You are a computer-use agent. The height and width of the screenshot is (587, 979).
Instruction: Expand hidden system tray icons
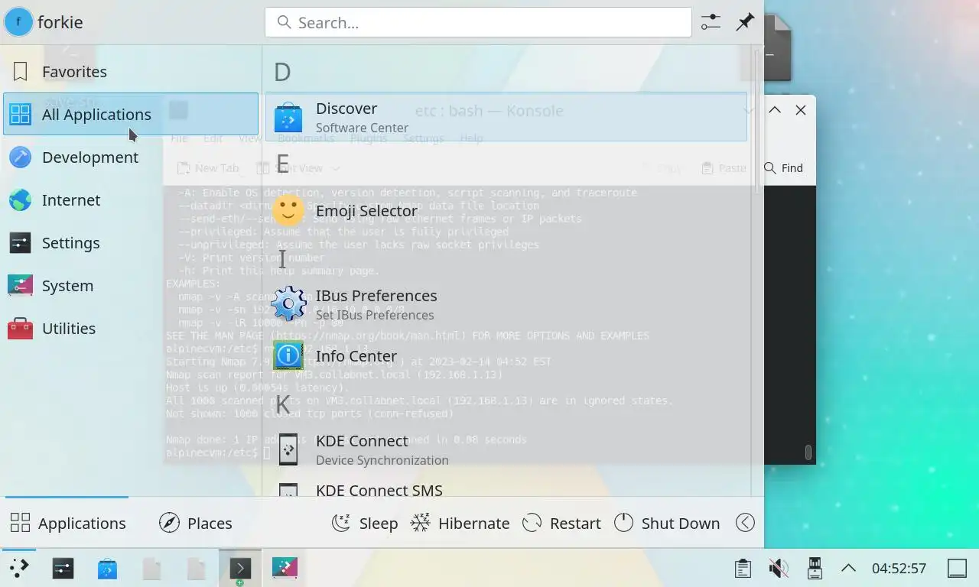(x=847, y=568)
